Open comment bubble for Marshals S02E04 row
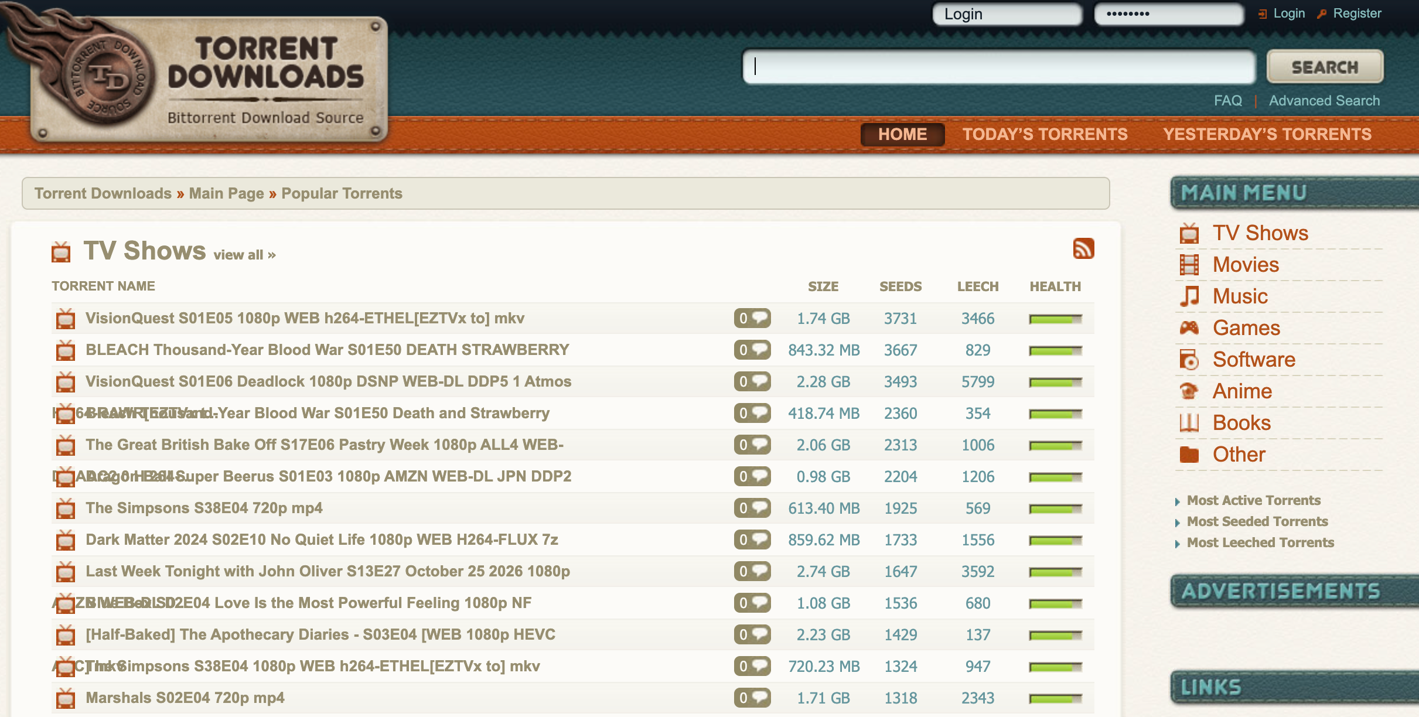 point(752,698)
